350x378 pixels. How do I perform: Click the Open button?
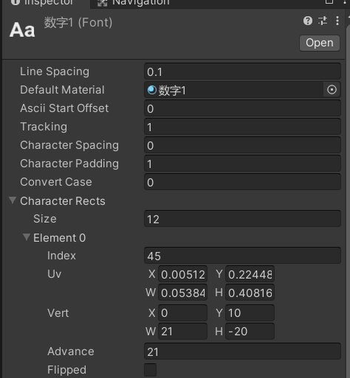(320, 43)
